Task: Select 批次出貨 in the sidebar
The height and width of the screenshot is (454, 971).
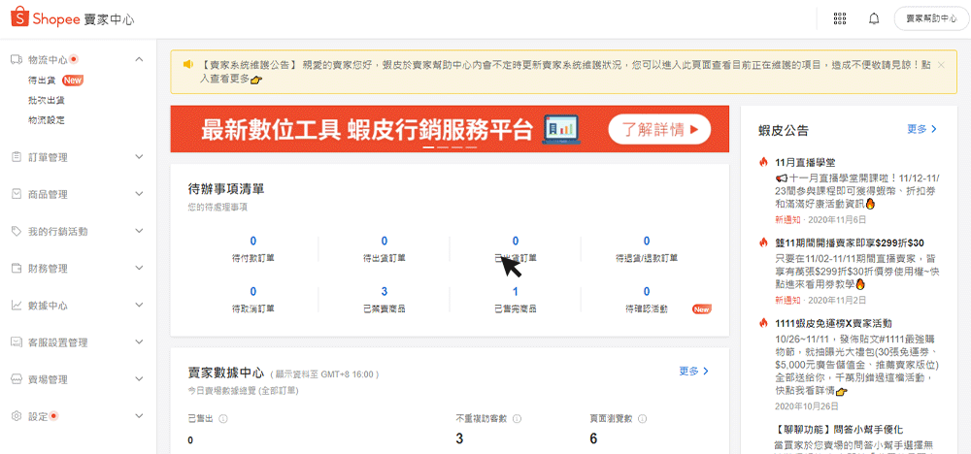Action: (x=47, y=100)
